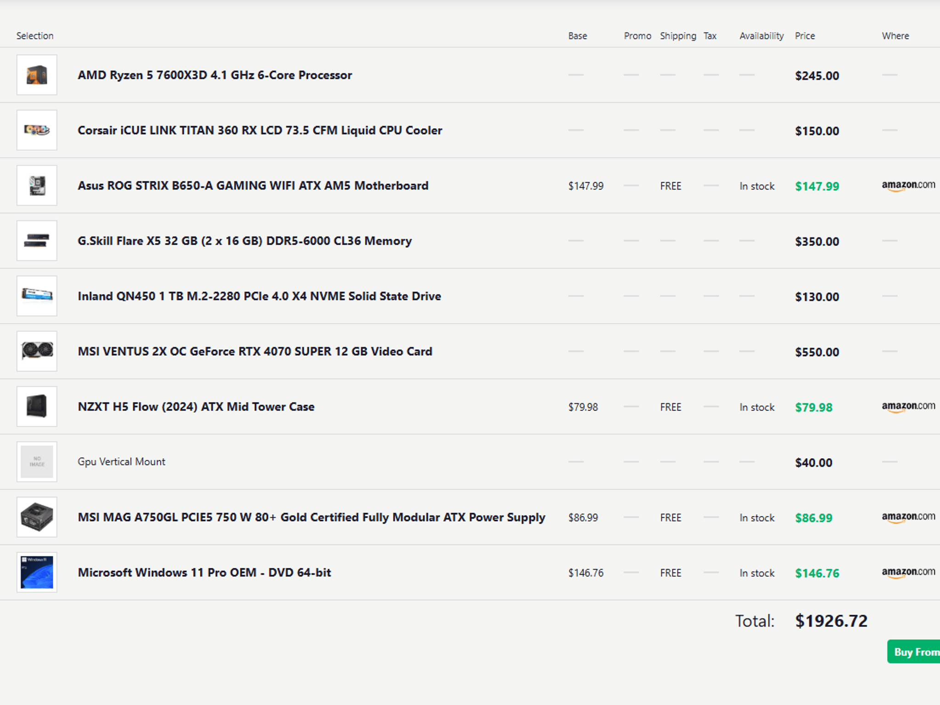Open the Inland QN450 1 TB SSD link
940x705 pixels.
click(259, 296)
